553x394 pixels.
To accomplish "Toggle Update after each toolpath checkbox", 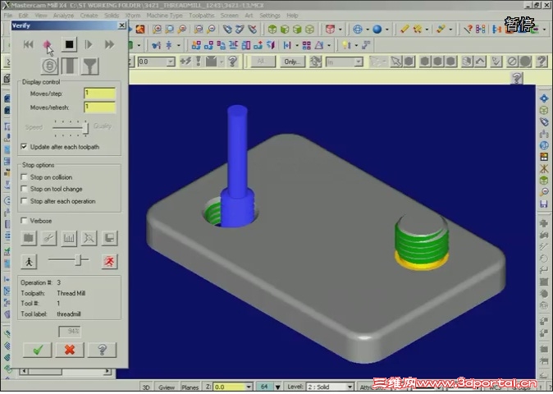I will pos(24,146).
